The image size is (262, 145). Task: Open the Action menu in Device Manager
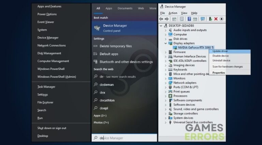click(x=173, y=13)
